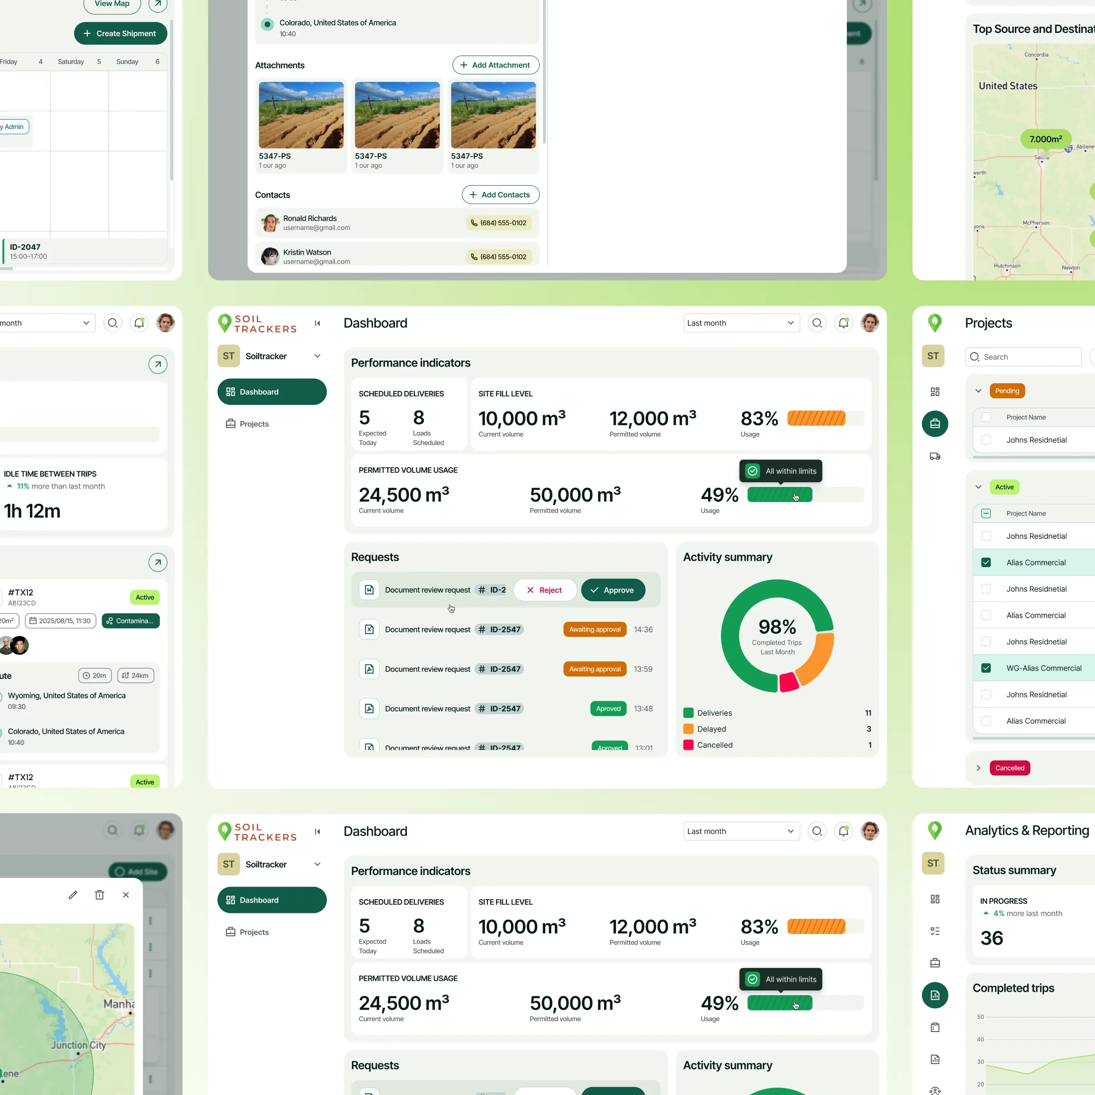Close the site popup with the X
Screen dimensions: 1095x1095
pos(126,895)
